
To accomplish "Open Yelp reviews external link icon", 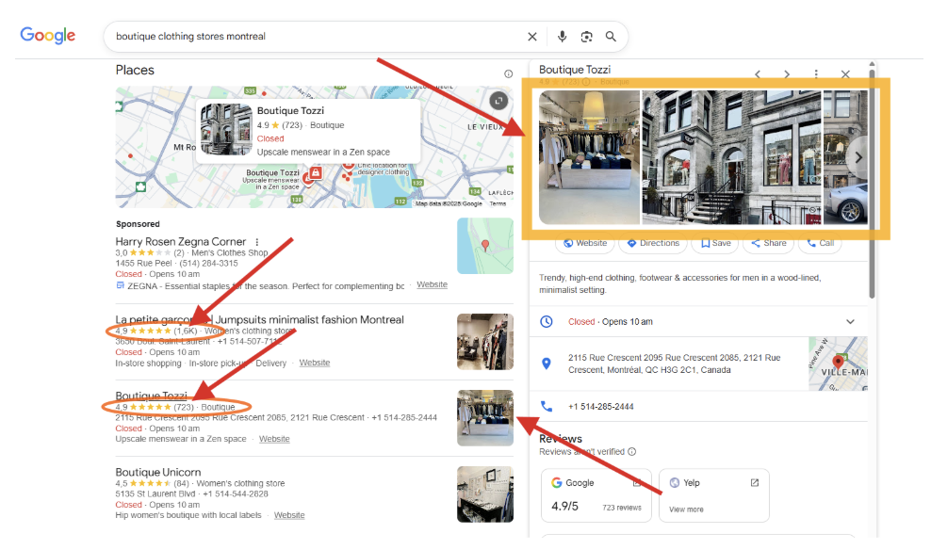I will pos(754,483).
